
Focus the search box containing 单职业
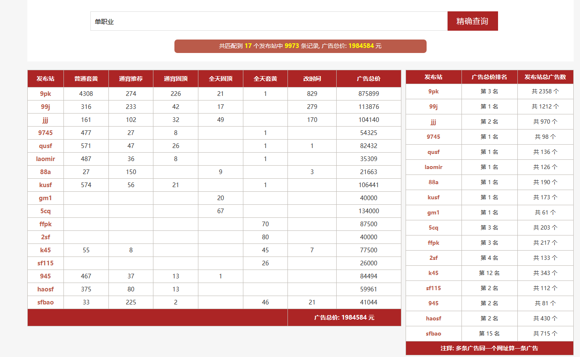(269, 21)
